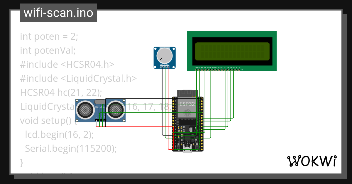Viewport: 352px width, 184px height.
Task: Click the green 16x2 LCD display
Action: (x=232, y=51)
